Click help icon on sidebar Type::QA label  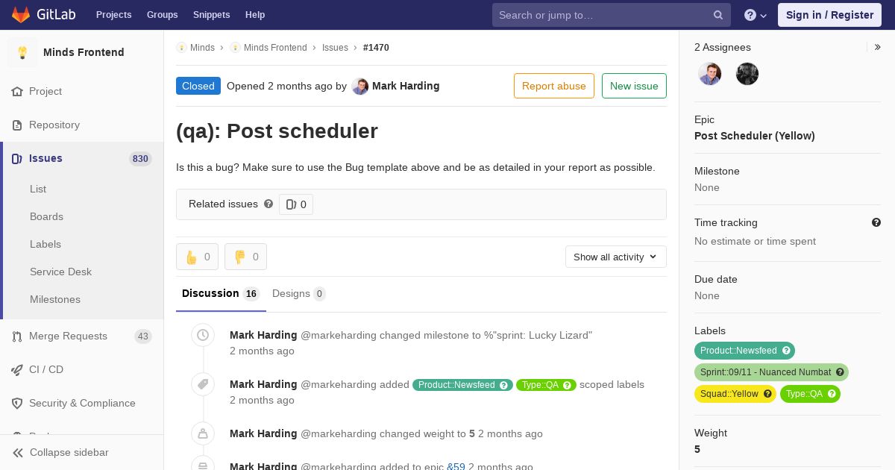[x=832, y=393]
